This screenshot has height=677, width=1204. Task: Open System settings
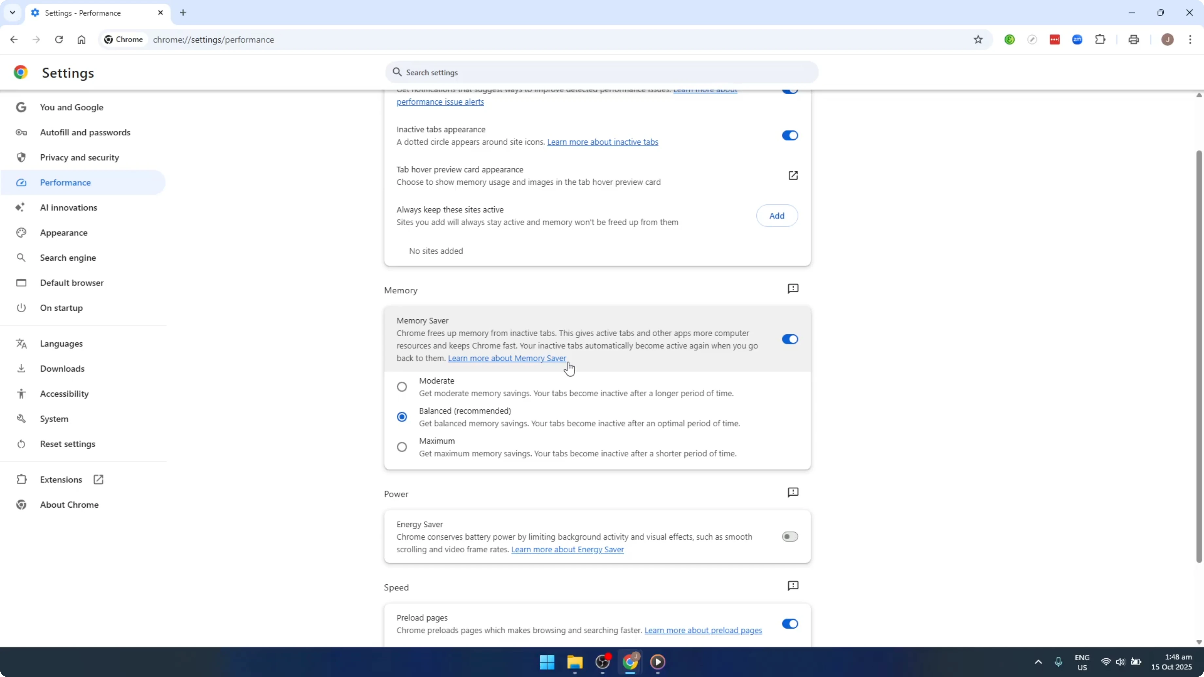[x=83, y=419]
